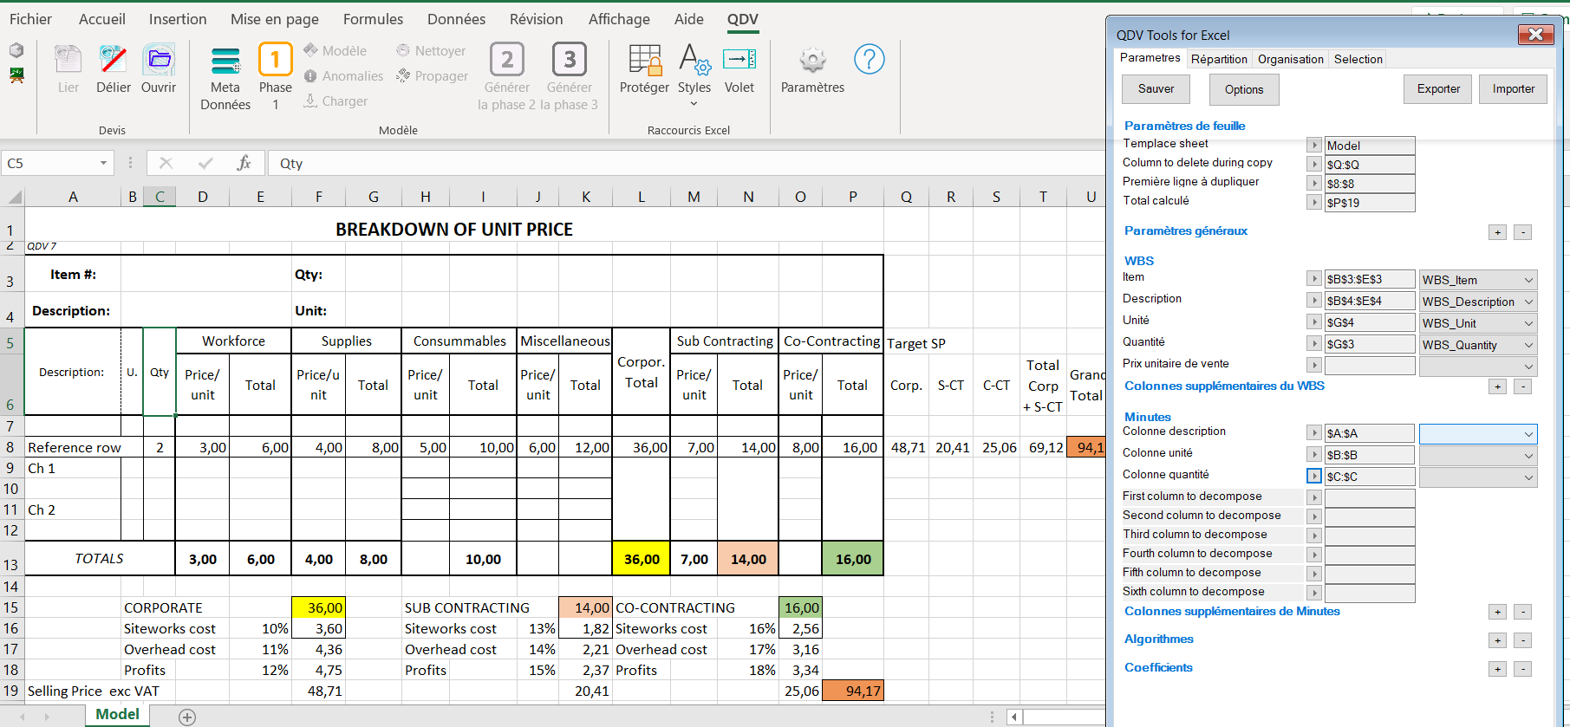
Task: Remove entry with Coefficients minus button
Action: [1522, 669]
